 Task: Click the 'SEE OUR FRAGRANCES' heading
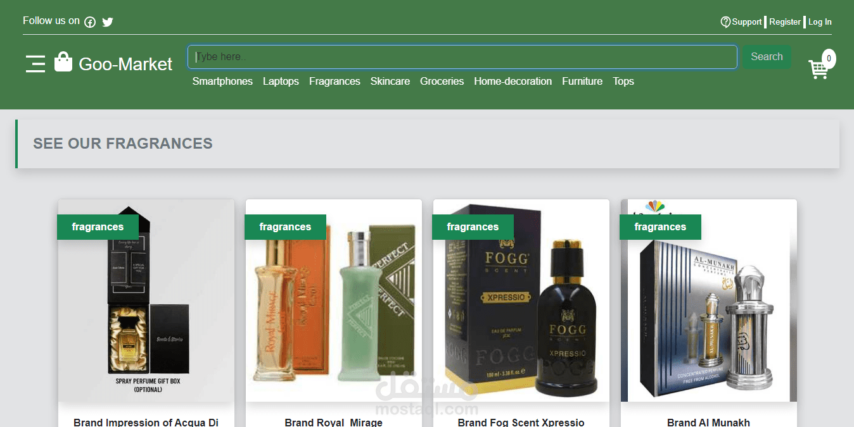point(123,144)
